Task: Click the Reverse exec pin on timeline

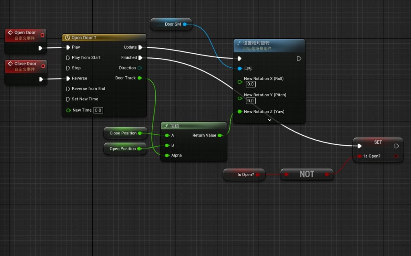Action: tap(68, 79)
